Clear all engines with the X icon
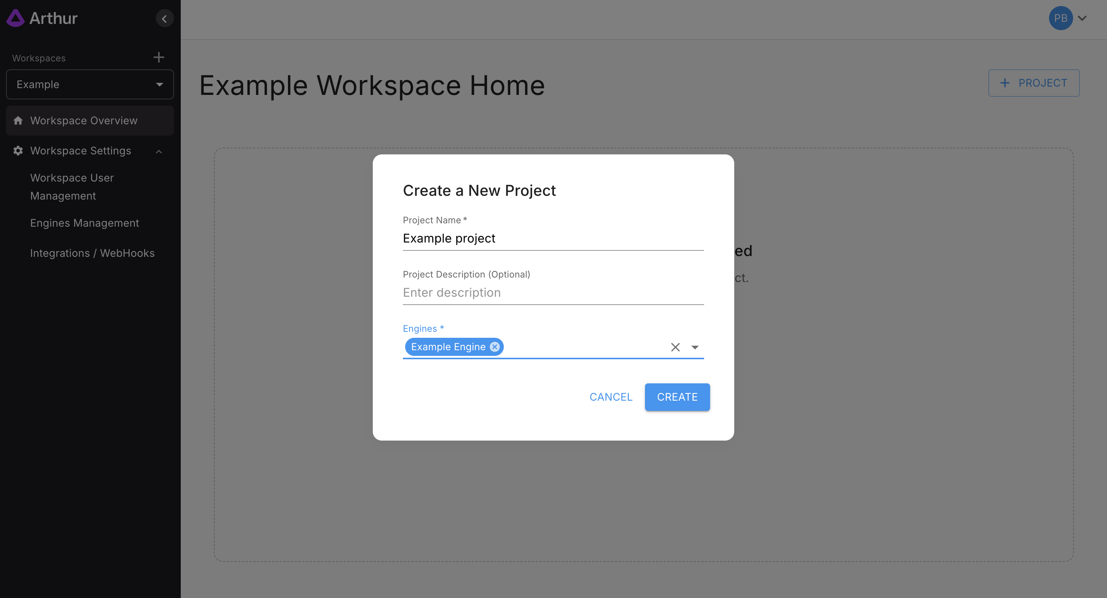Image resolution: width=1107 pixels, height=598 pixels. click(x=675, y=347)
